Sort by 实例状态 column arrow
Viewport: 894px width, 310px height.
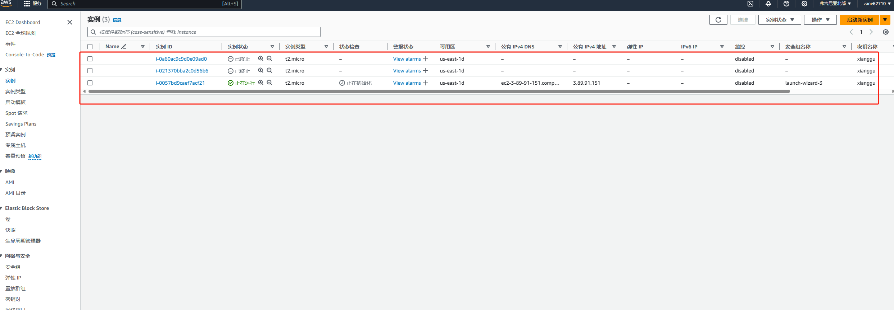[272, 47]
